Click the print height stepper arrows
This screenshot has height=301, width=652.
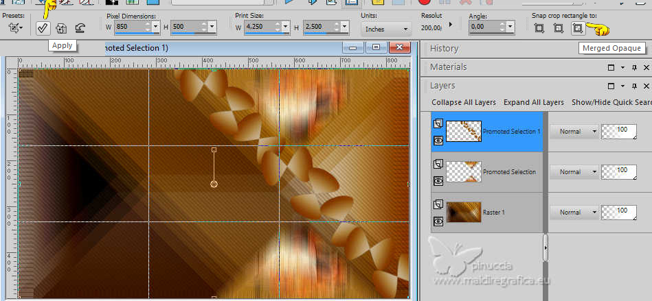tap(336, 27)
